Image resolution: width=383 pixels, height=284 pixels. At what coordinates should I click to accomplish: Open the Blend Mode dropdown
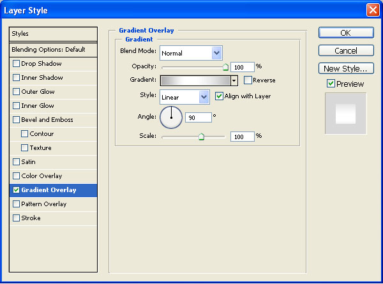[216, 53]
